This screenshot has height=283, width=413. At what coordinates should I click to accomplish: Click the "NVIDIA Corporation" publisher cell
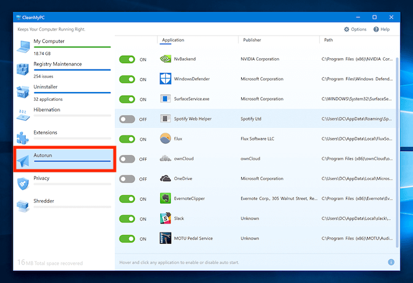tap(260, 59)
